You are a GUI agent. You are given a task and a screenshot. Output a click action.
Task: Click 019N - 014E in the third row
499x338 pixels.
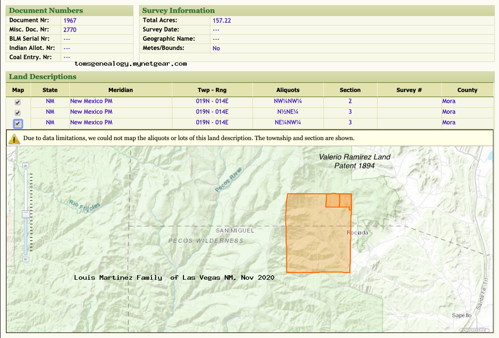212,123
